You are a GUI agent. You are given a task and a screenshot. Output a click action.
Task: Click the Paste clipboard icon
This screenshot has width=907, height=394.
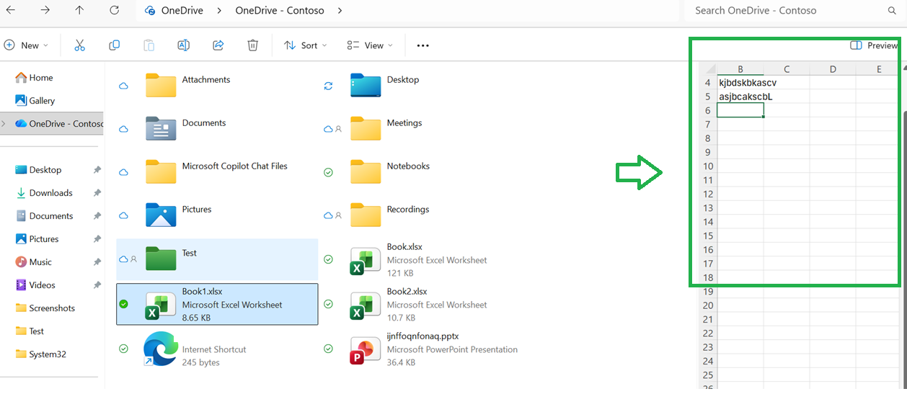pos(149,45)
